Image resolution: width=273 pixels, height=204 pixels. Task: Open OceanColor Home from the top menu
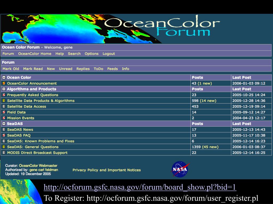35,54
